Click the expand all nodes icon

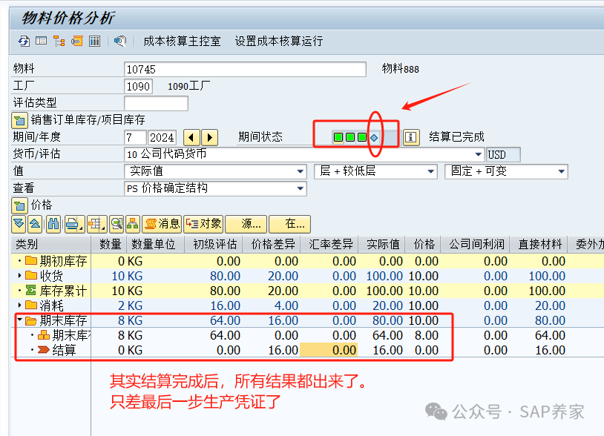pos(19,224)
